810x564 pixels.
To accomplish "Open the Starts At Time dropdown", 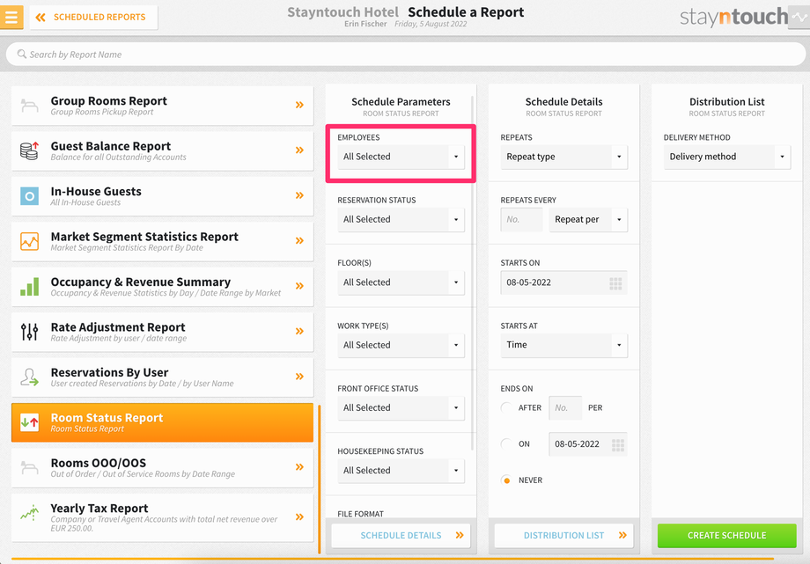I will [x=564, y=345].
